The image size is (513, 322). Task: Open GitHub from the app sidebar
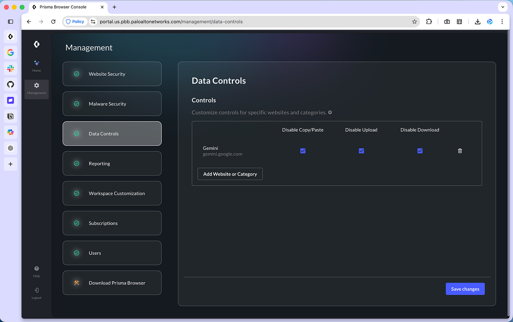pyautogui.click(x=11, y=84)
